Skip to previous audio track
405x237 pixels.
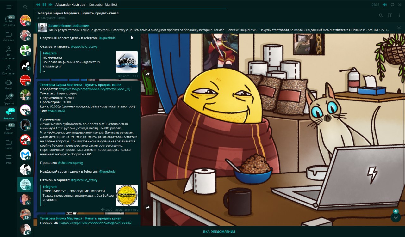38,5
